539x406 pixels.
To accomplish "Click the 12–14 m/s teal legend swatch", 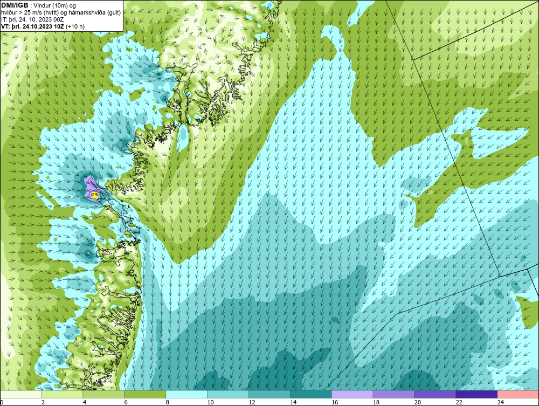I will tap(269, 394).
